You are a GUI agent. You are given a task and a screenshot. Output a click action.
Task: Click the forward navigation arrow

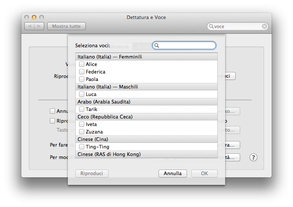(x=39, y=27)
